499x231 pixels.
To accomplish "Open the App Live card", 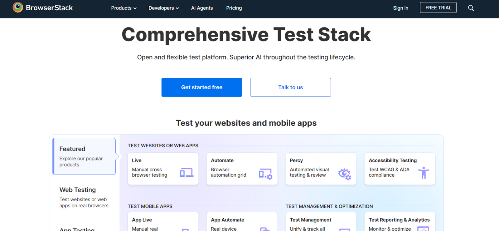I will 163,222.
